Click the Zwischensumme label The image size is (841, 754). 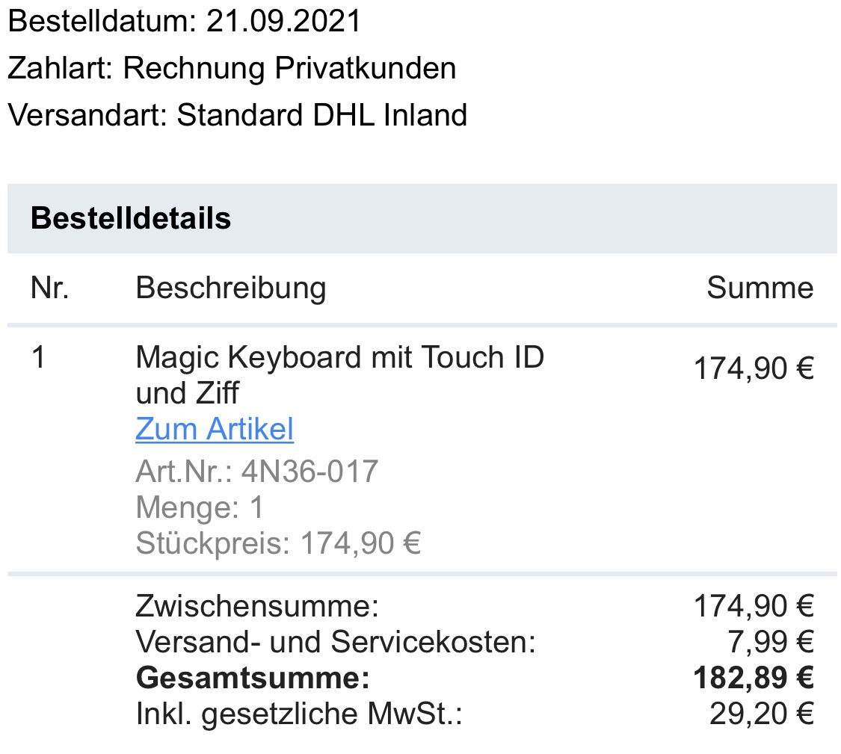click(257, 606)
